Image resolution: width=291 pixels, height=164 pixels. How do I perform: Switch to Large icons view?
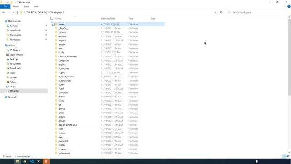(x=288, y=156)
